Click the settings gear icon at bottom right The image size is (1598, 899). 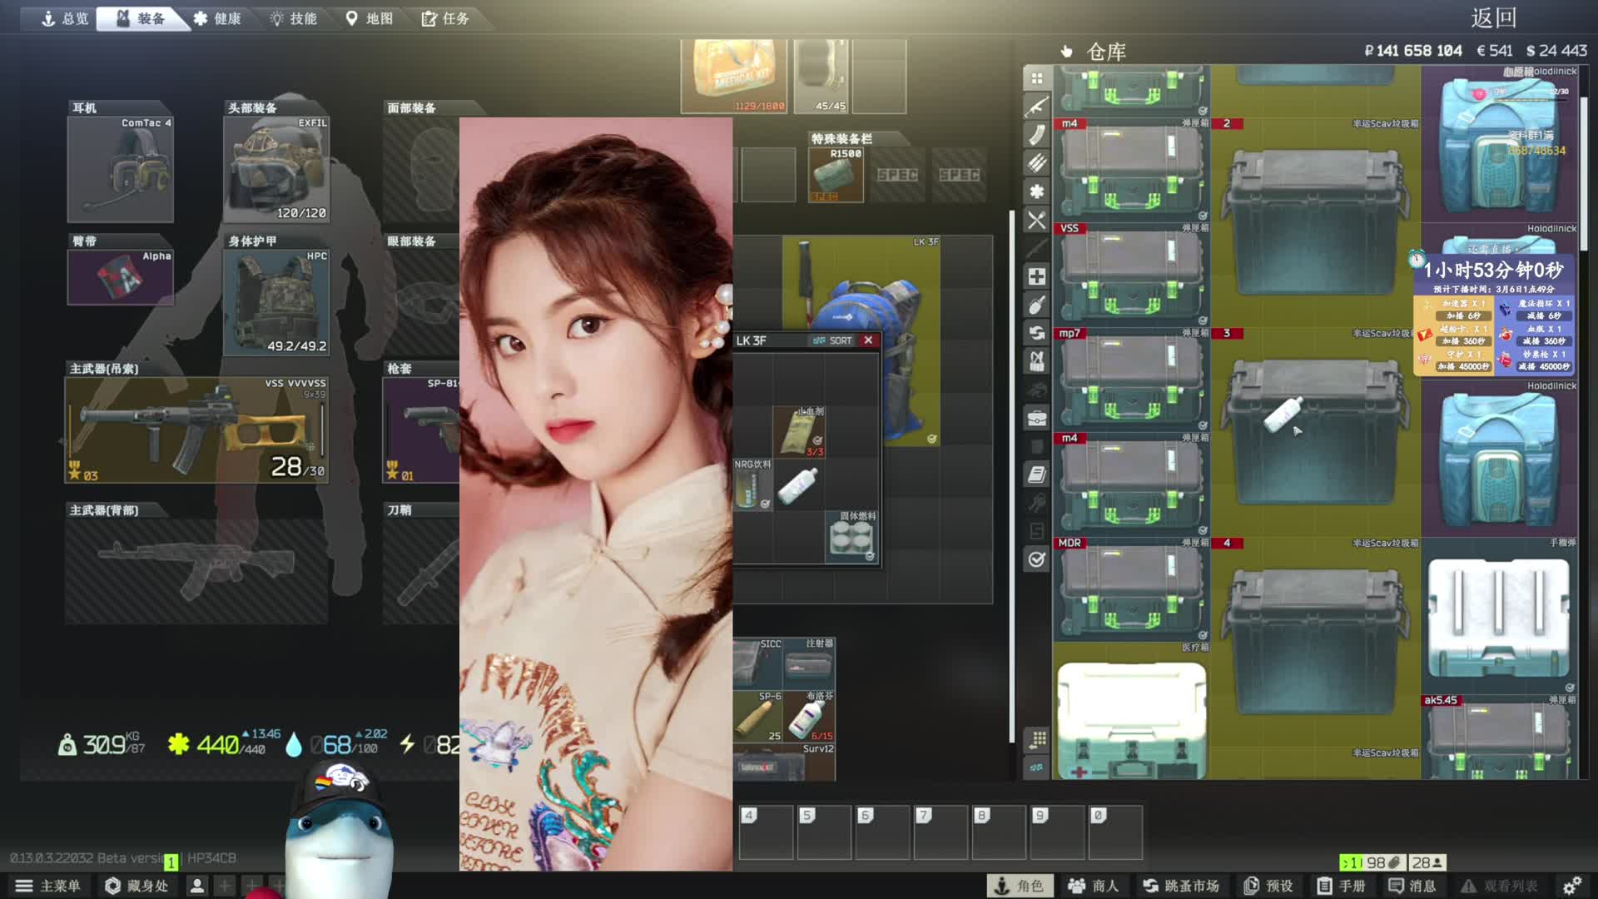coord(1571,886)
